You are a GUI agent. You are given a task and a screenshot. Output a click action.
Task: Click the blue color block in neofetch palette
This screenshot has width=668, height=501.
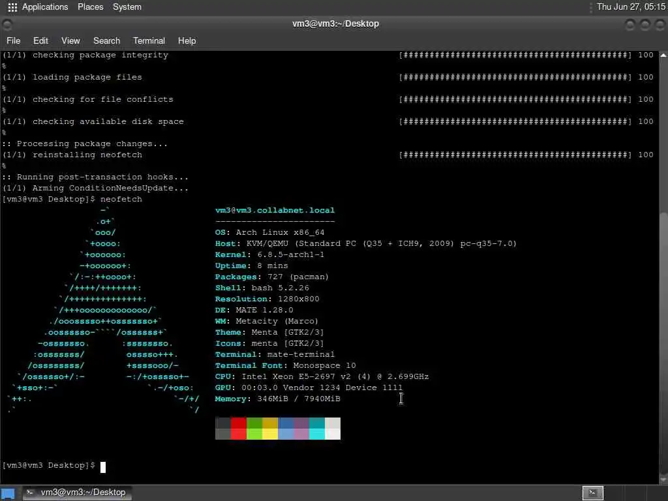click(x=286, y=429)
